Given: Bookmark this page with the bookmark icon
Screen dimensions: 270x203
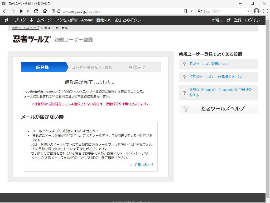Looking at the screenshot, I should coord(186,11).
